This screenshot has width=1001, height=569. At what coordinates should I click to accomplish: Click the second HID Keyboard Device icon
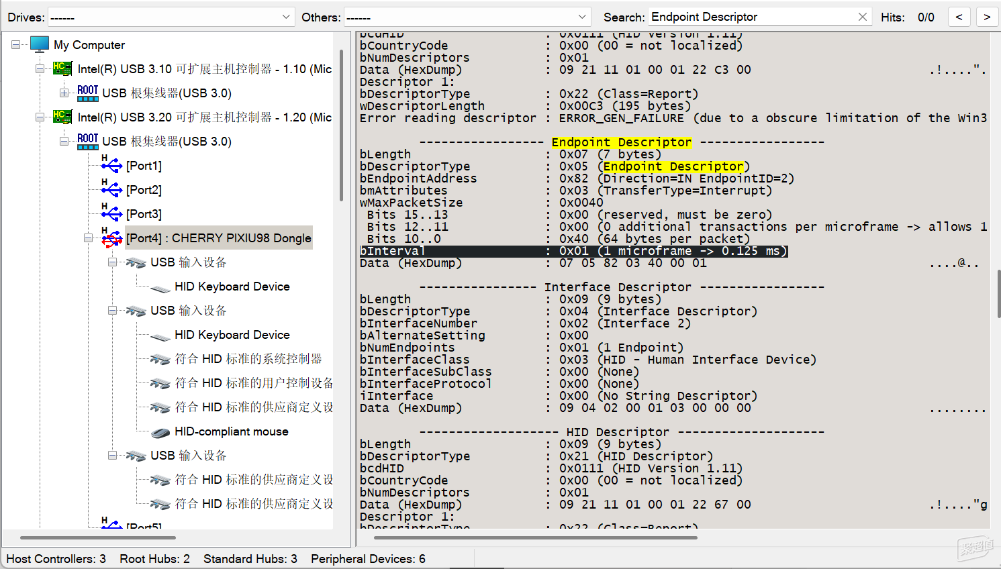pos(160,336)
